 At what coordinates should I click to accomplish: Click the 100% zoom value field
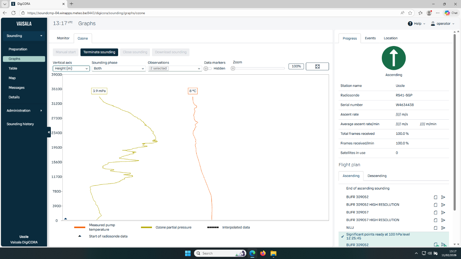296,66
